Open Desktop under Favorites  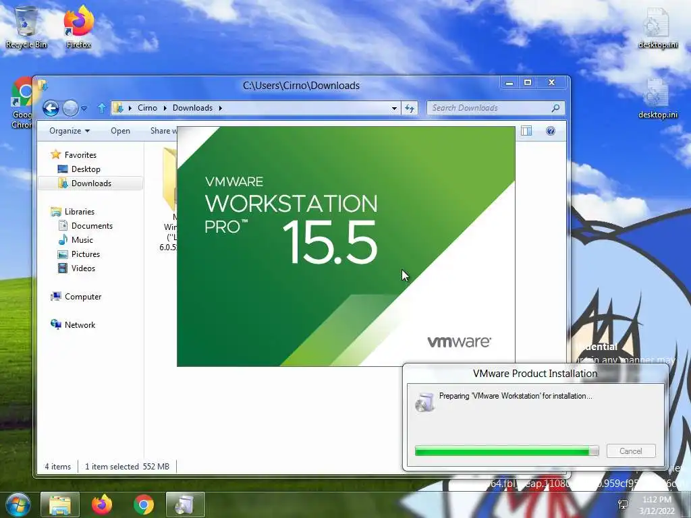pos(86,169)
